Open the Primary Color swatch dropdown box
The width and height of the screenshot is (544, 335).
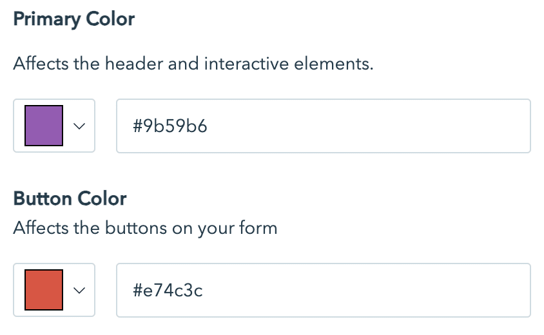point(54,126)
